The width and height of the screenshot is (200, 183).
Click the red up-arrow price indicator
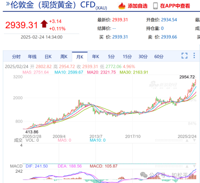coord(44,24)
